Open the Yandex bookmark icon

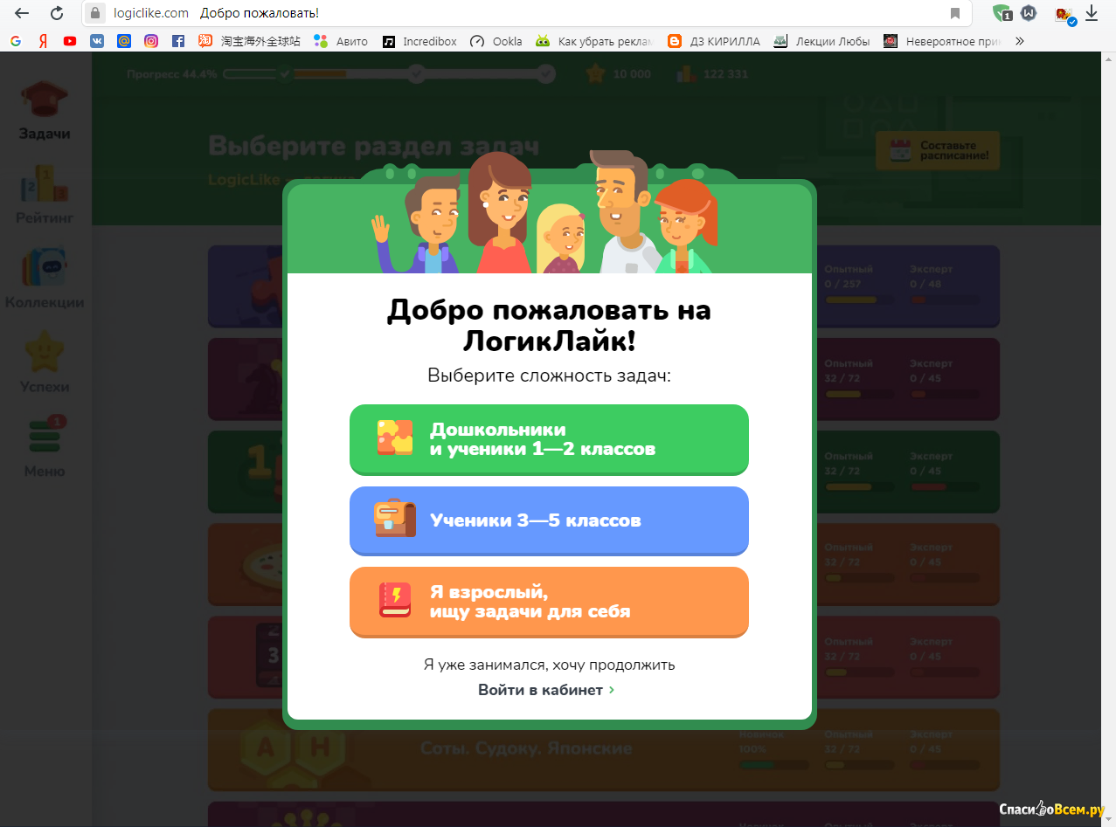click(43, 41)
